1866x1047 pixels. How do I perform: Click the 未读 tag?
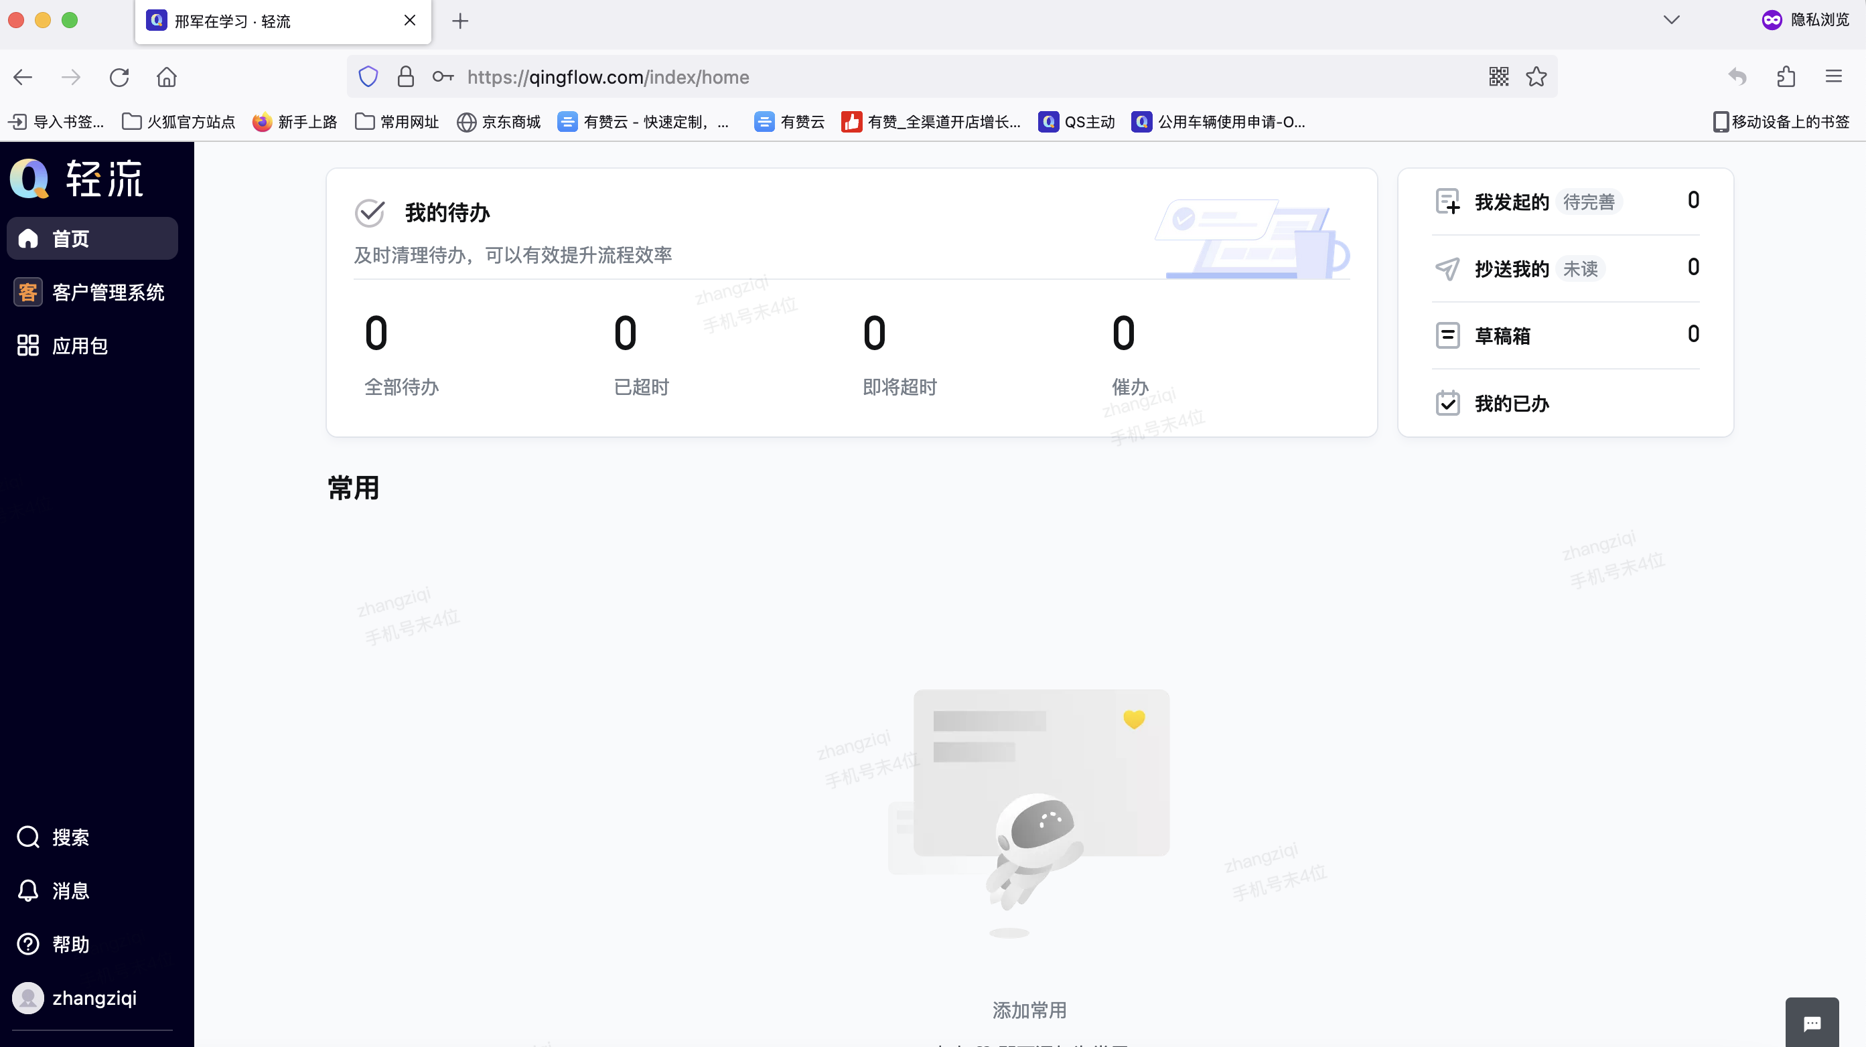(1580, 268)
